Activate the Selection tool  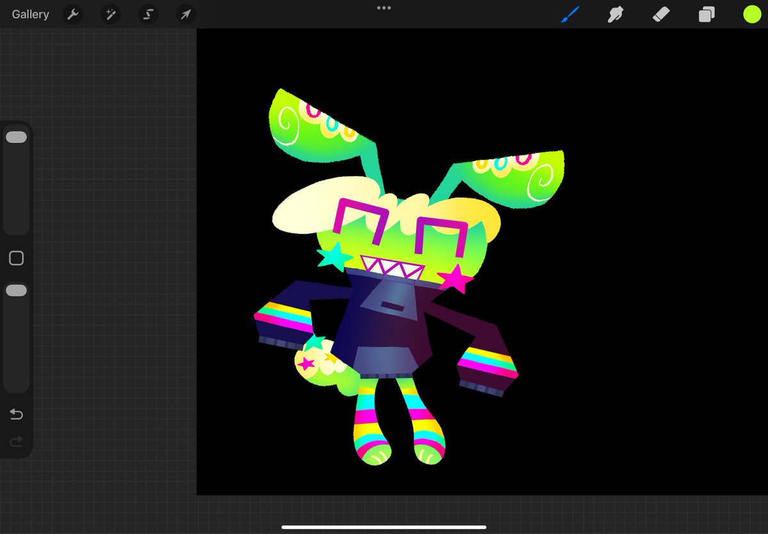point(148,14)
